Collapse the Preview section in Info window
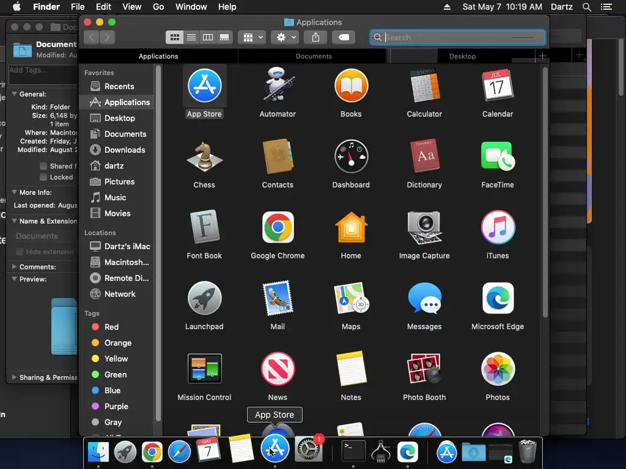The height and width of the screenshot is (469, 626). coord(15,279)
